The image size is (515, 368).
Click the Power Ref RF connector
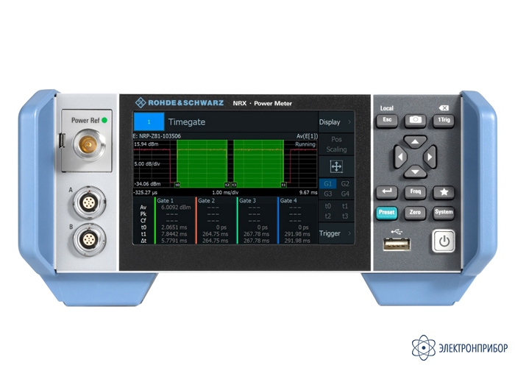88,145
